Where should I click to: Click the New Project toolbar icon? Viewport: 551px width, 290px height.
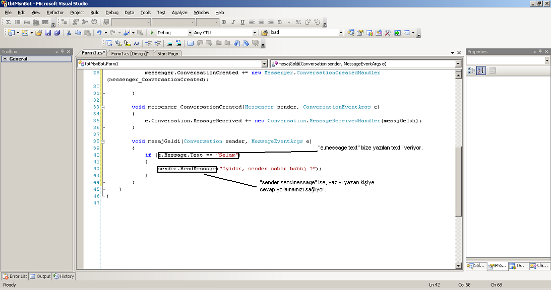coord(11,33)
